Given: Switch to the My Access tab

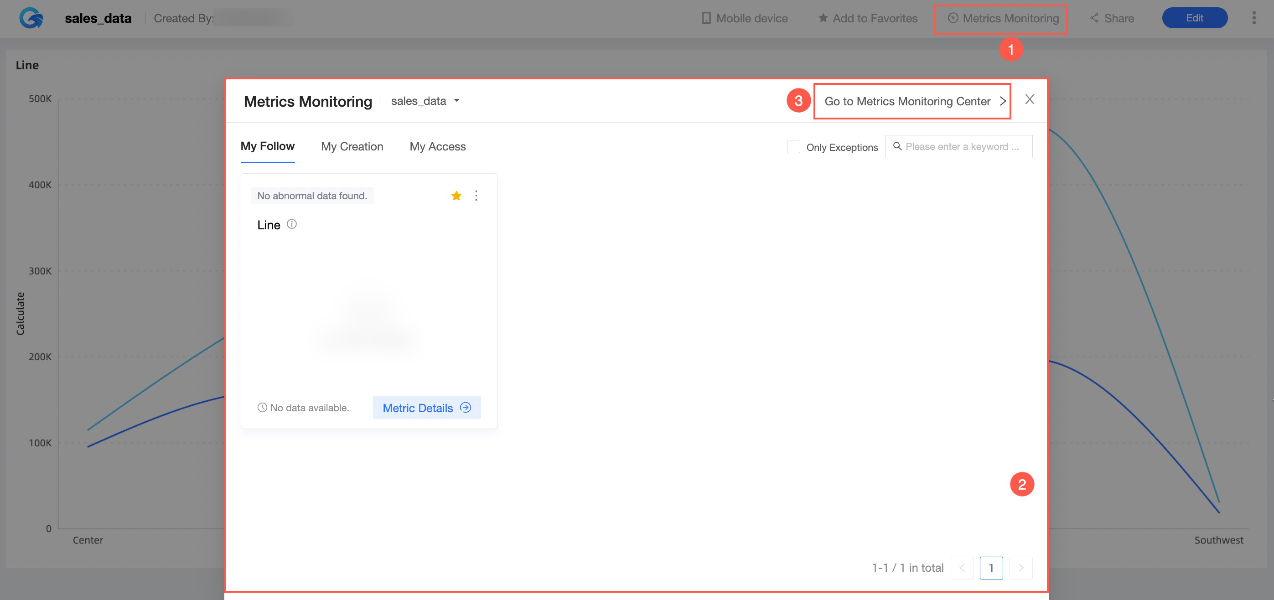Looking at the screenshot, I should point(437,146).
